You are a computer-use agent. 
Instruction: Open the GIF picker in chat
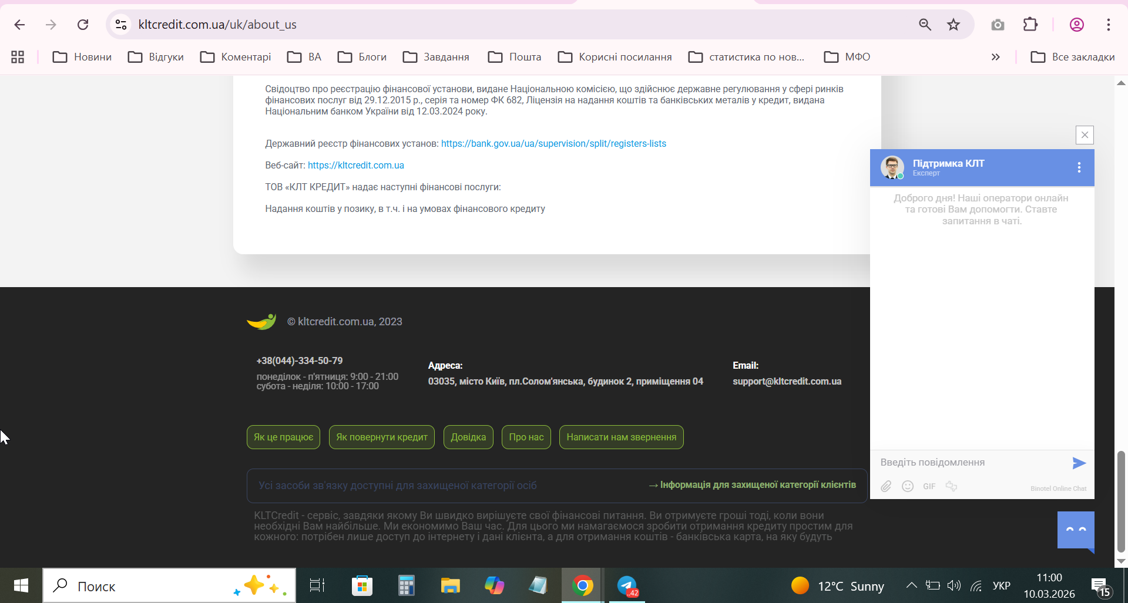click(929, 486)
